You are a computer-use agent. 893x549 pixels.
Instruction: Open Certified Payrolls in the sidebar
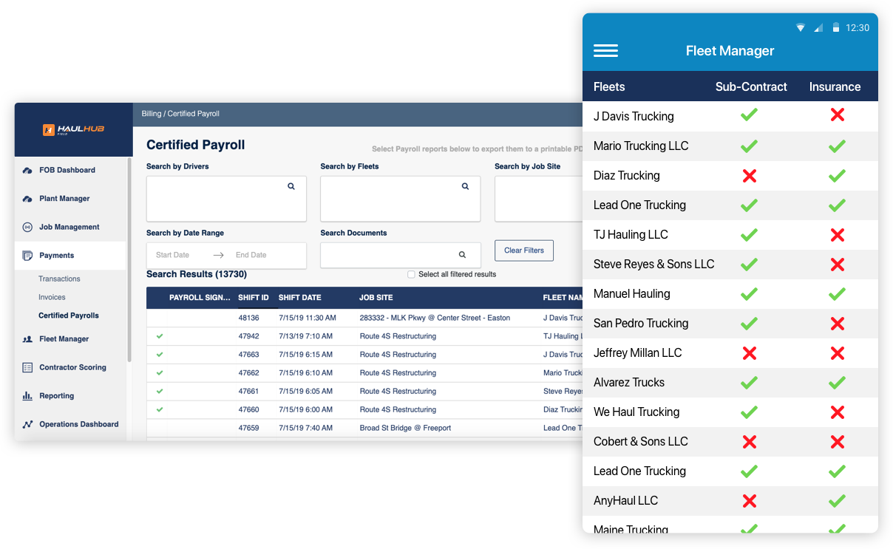pos(69,316)
